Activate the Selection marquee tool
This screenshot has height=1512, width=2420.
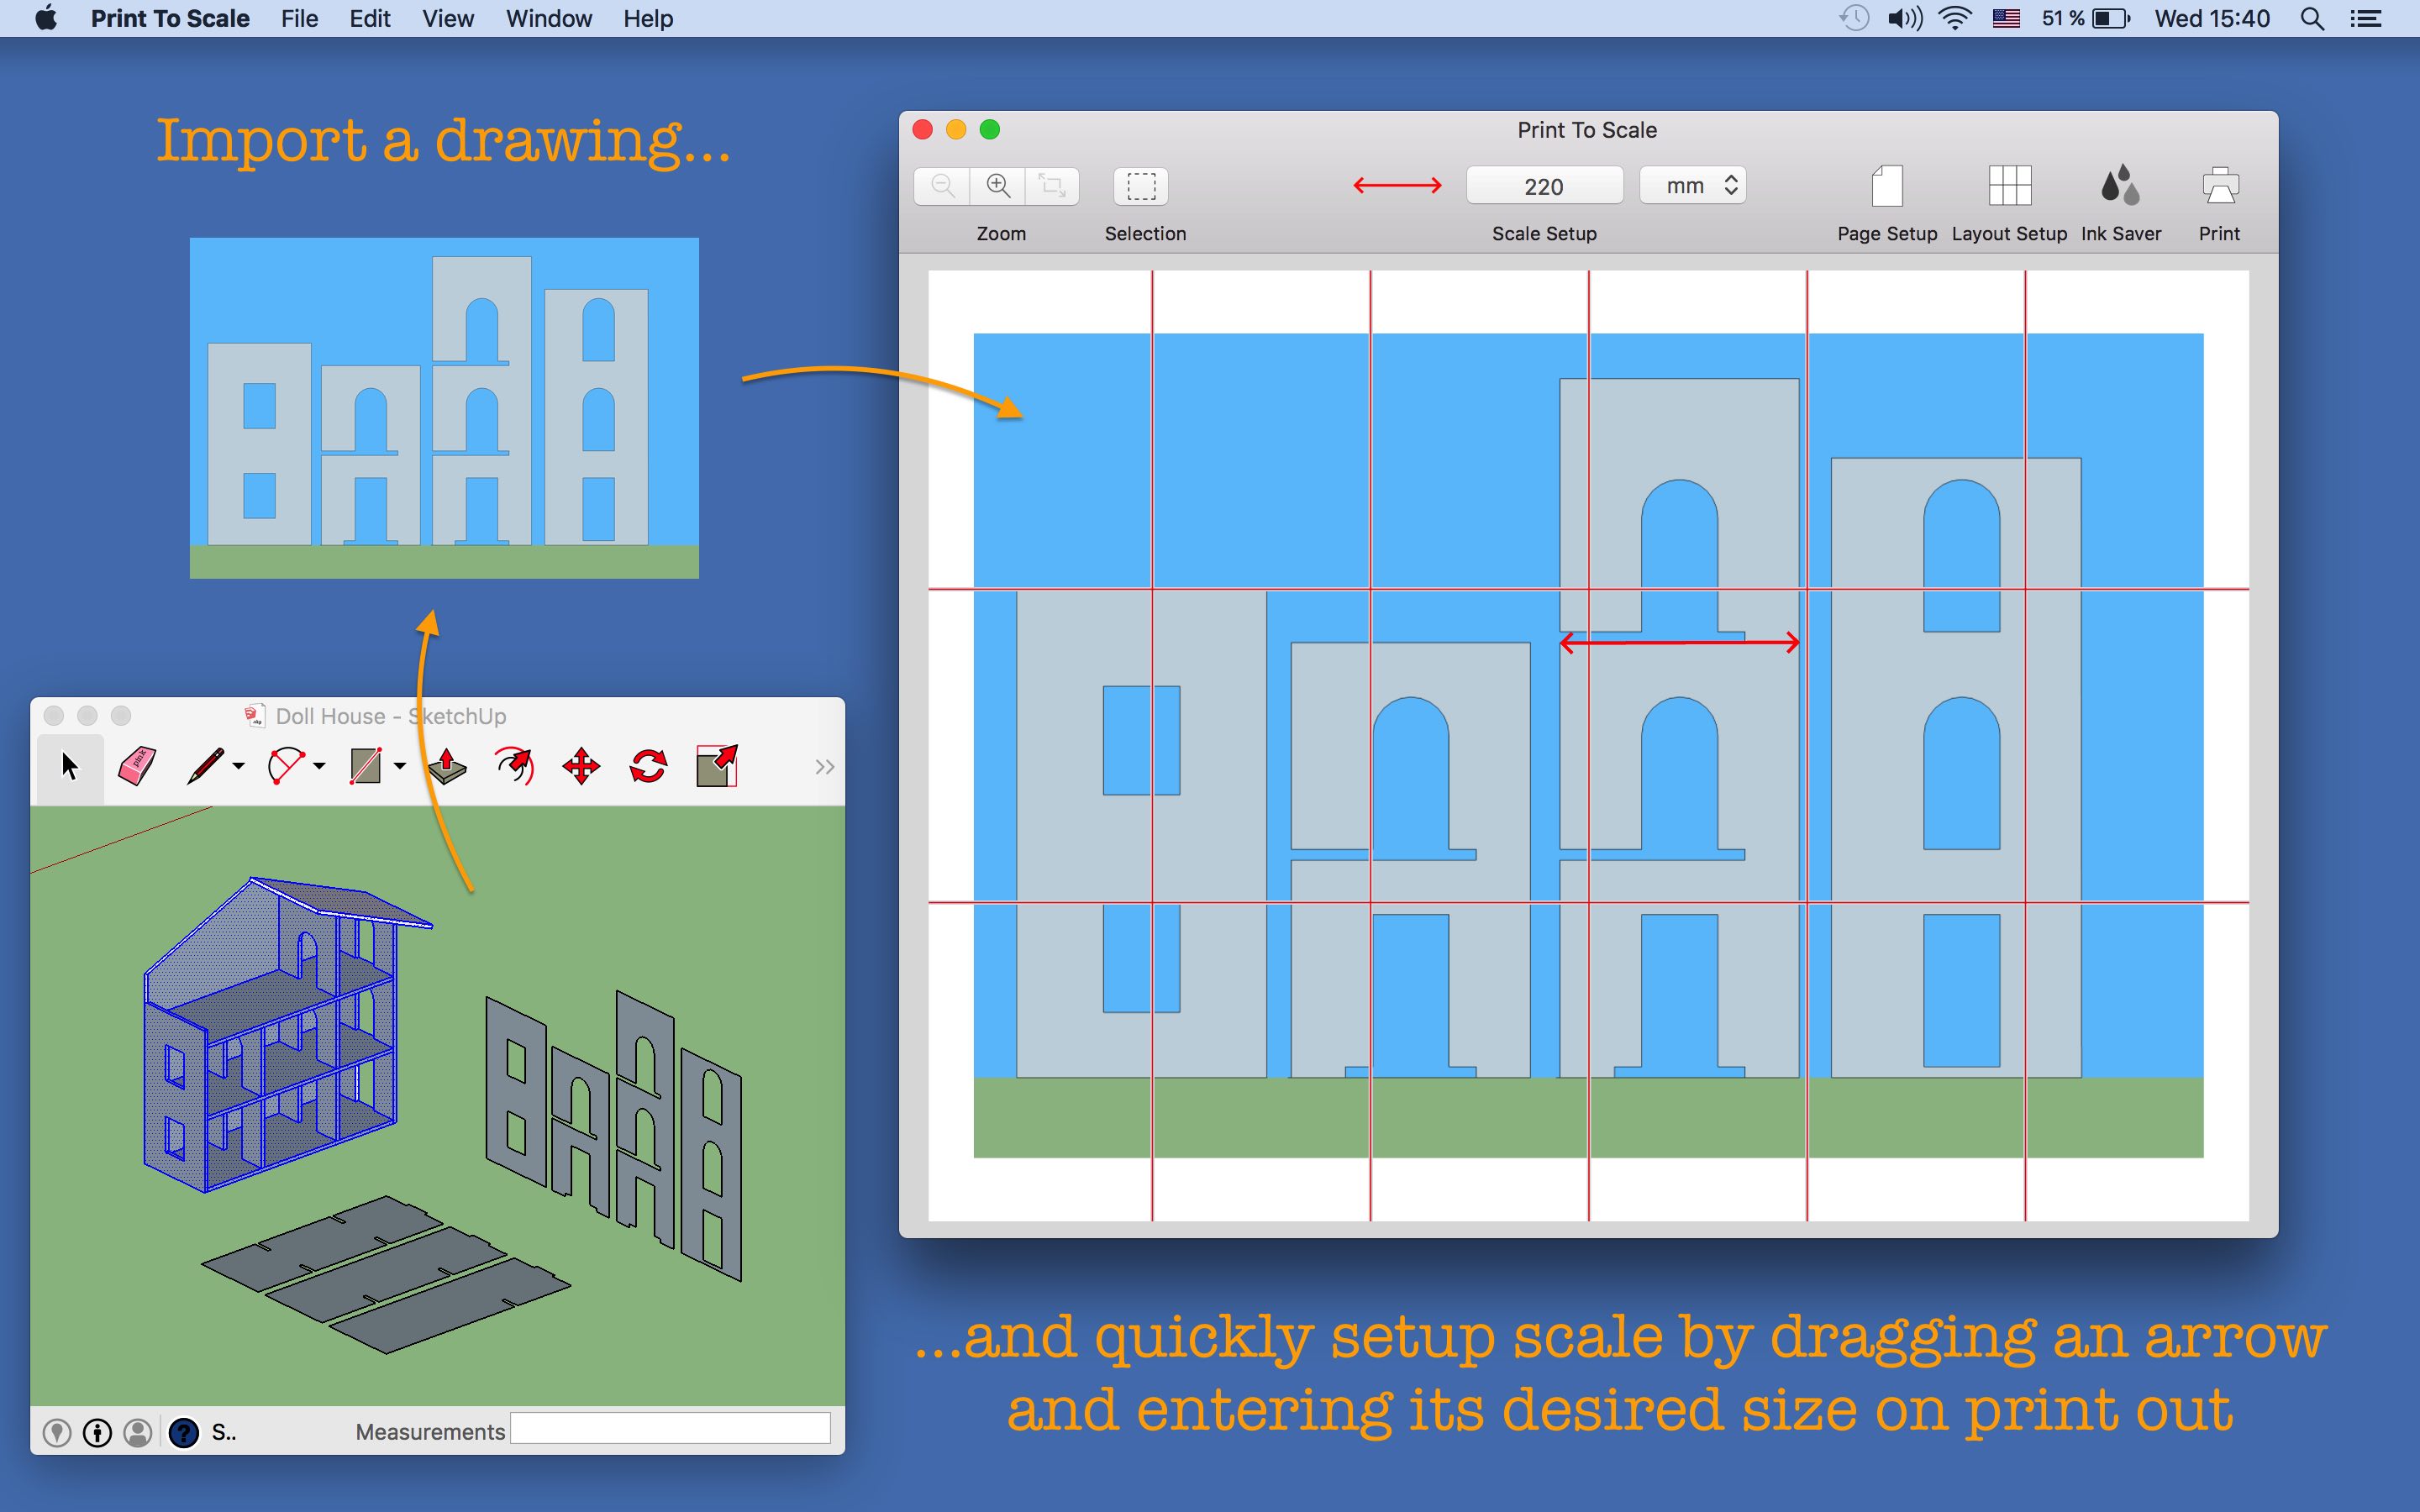tap(1141, 186)
